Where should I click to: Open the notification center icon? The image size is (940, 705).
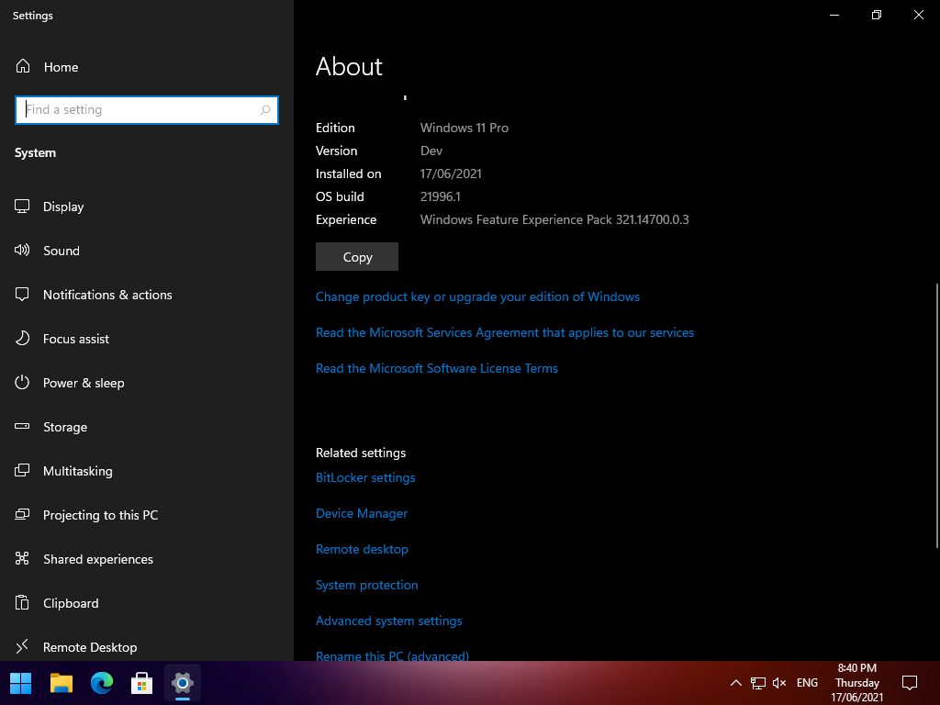click(x=910, y=683)
